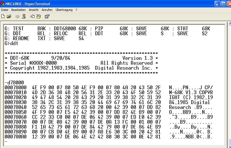231x148 pixels.
Task: Click the '-d78000' command text
Action: [x=14, y=83]
